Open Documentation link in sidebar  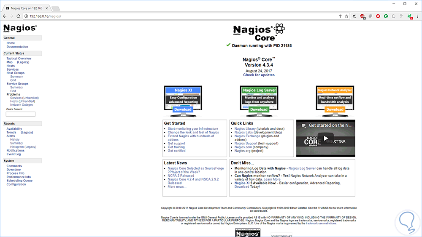click(x=17, y=47)
